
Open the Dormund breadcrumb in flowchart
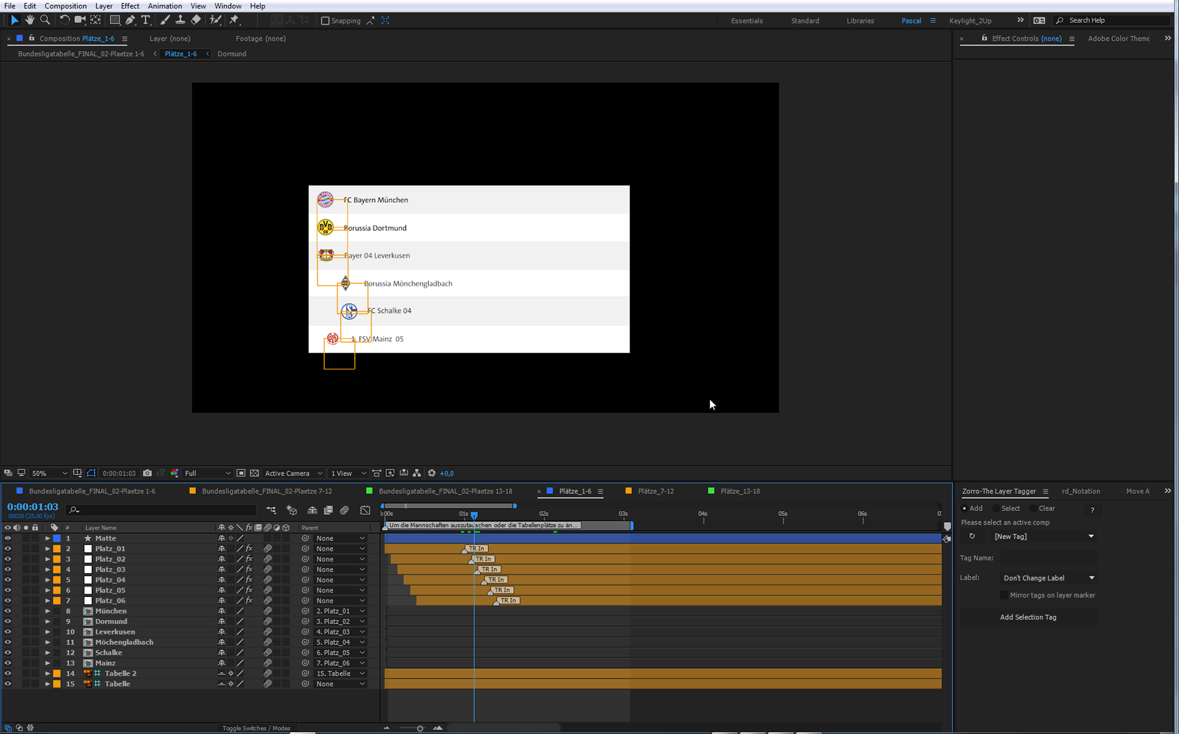coord(232,54)
